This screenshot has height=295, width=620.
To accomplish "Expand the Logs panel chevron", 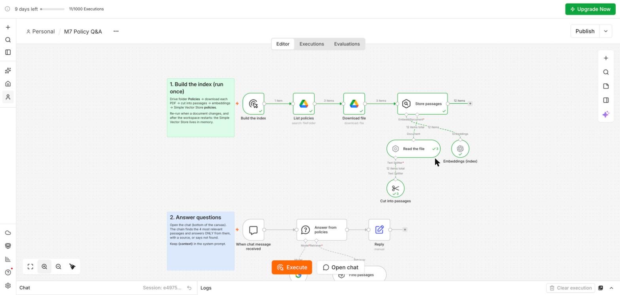I will tap(611, 288).
